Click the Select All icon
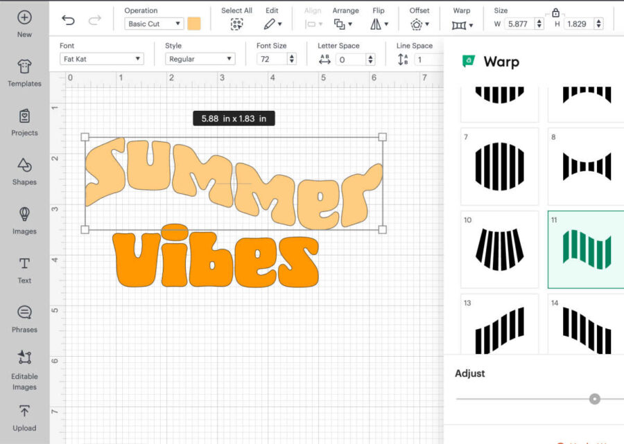Image resolution: width=624 pixels, height=444 pixels. pos(236,24)
